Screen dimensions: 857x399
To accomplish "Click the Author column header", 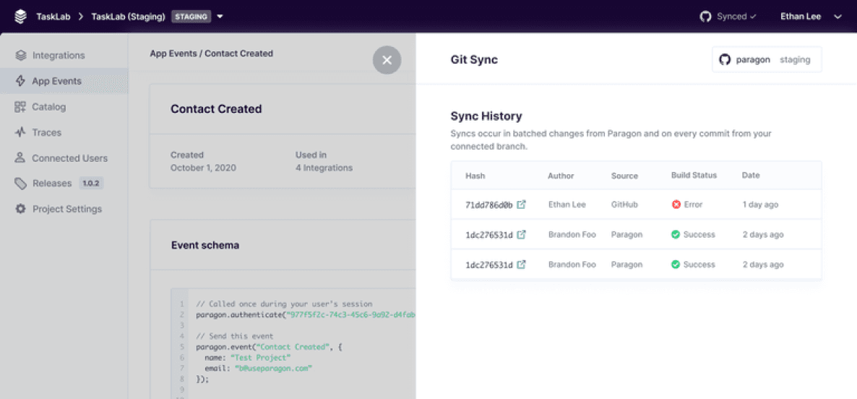I will [x=560, y=176].
